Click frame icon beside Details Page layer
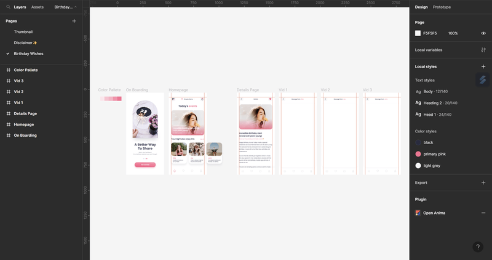 [9, 113]
